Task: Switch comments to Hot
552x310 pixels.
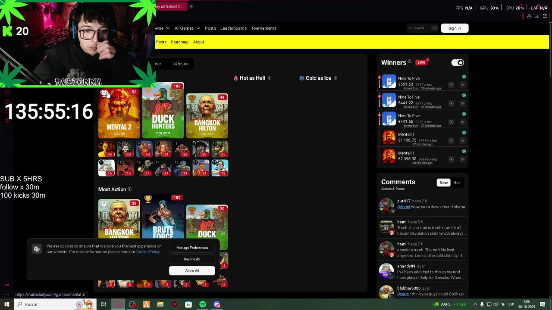Action: (x=456, y=183)
